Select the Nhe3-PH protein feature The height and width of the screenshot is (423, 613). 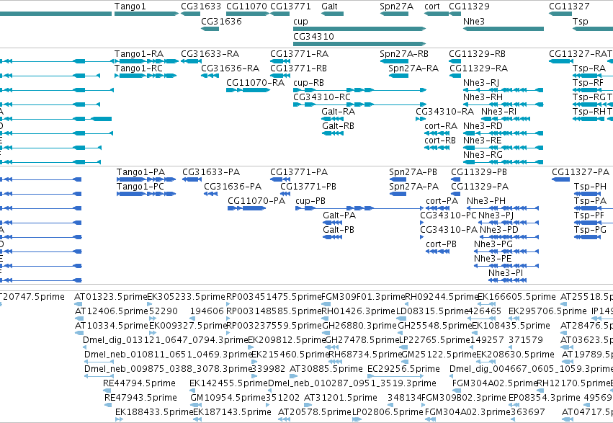tap(503, 208)
